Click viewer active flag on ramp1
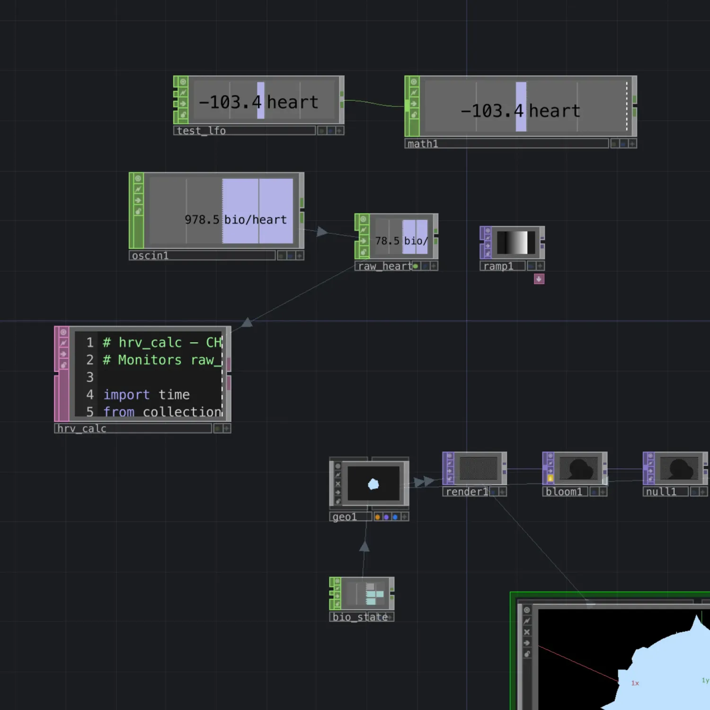 coord(488,231)
